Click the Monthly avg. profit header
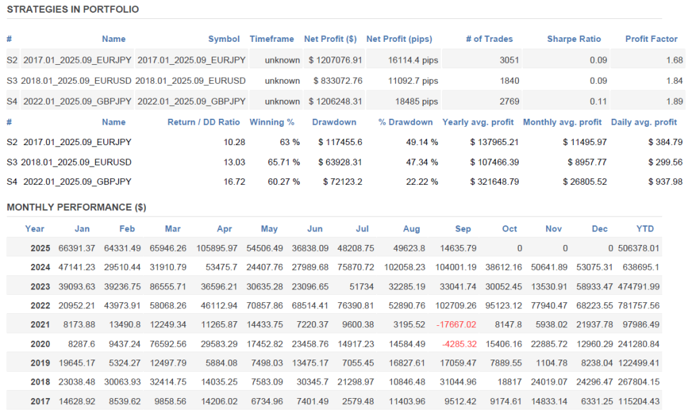 (562, 122)
